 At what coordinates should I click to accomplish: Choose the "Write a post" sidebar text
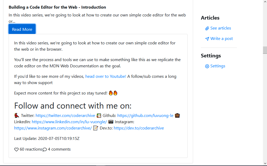(x=222, y=39)
